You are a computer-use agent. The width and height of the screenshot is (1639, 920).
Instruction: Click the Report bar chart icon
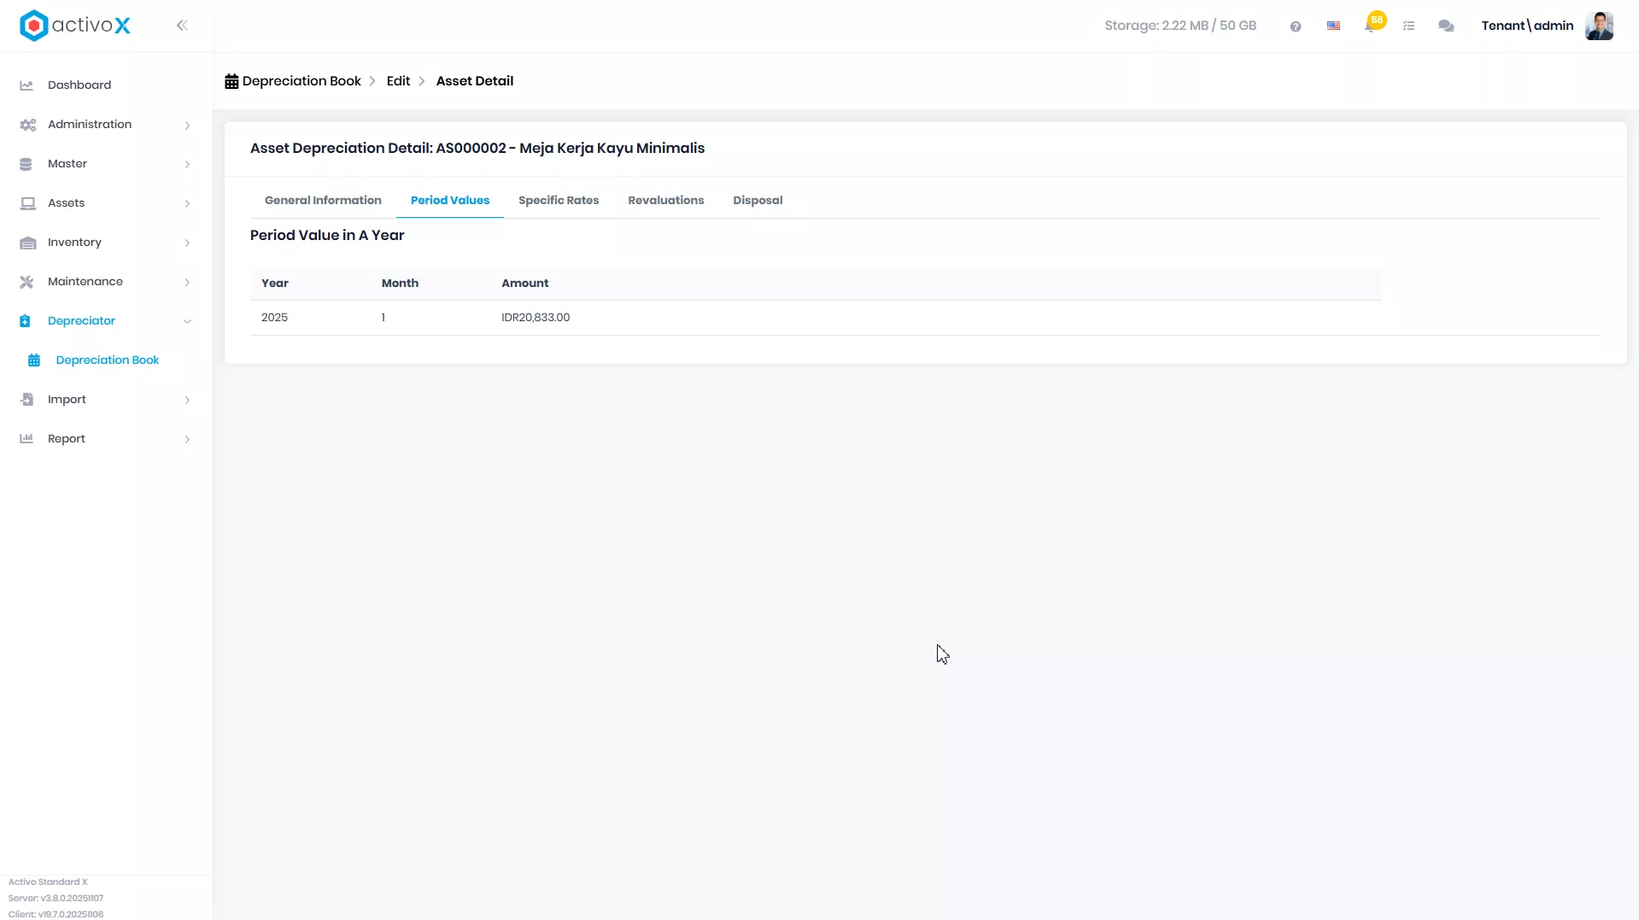click(x=26, y=439)
